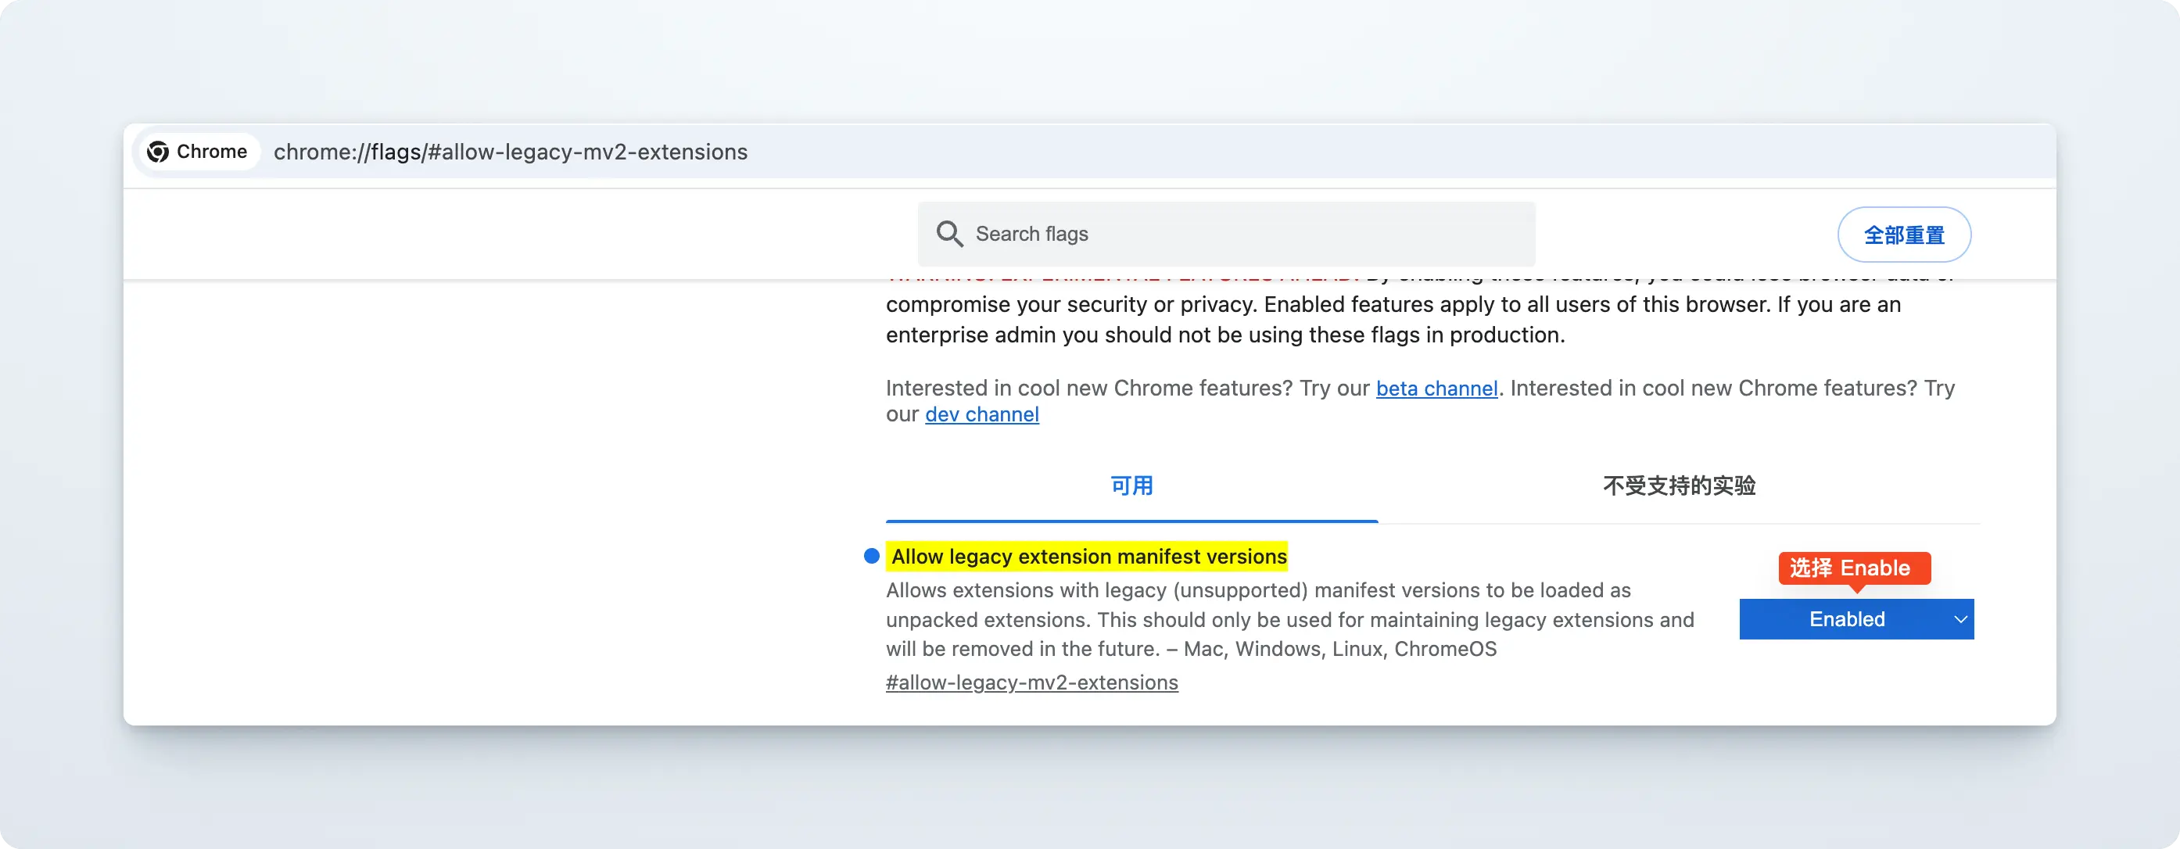Click the magnifier icon in Search flags

point(949,234)
